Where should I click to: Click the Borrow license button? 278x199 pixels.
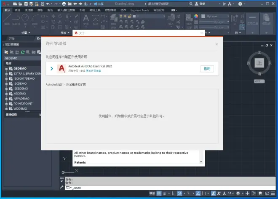[x=207, y=69]
